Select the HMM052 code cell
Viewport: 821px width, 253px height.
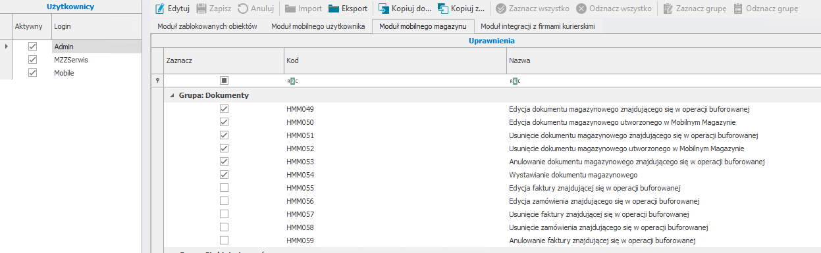pyautogui.click(x=395, y=149)
